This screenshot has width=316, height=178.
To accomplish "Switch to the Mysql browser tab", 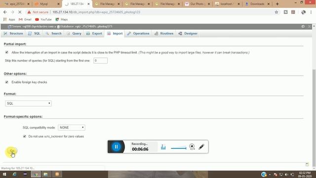I will 44,4.
